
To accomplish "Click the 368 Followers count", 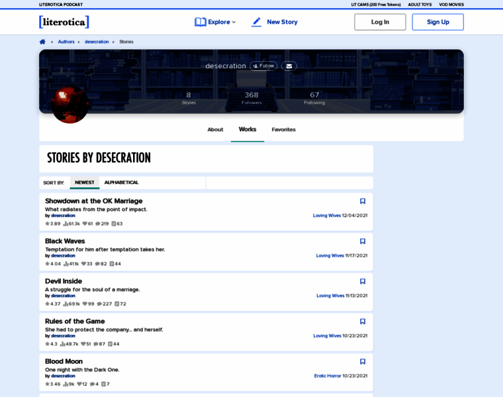I will (x=251, y=98).
